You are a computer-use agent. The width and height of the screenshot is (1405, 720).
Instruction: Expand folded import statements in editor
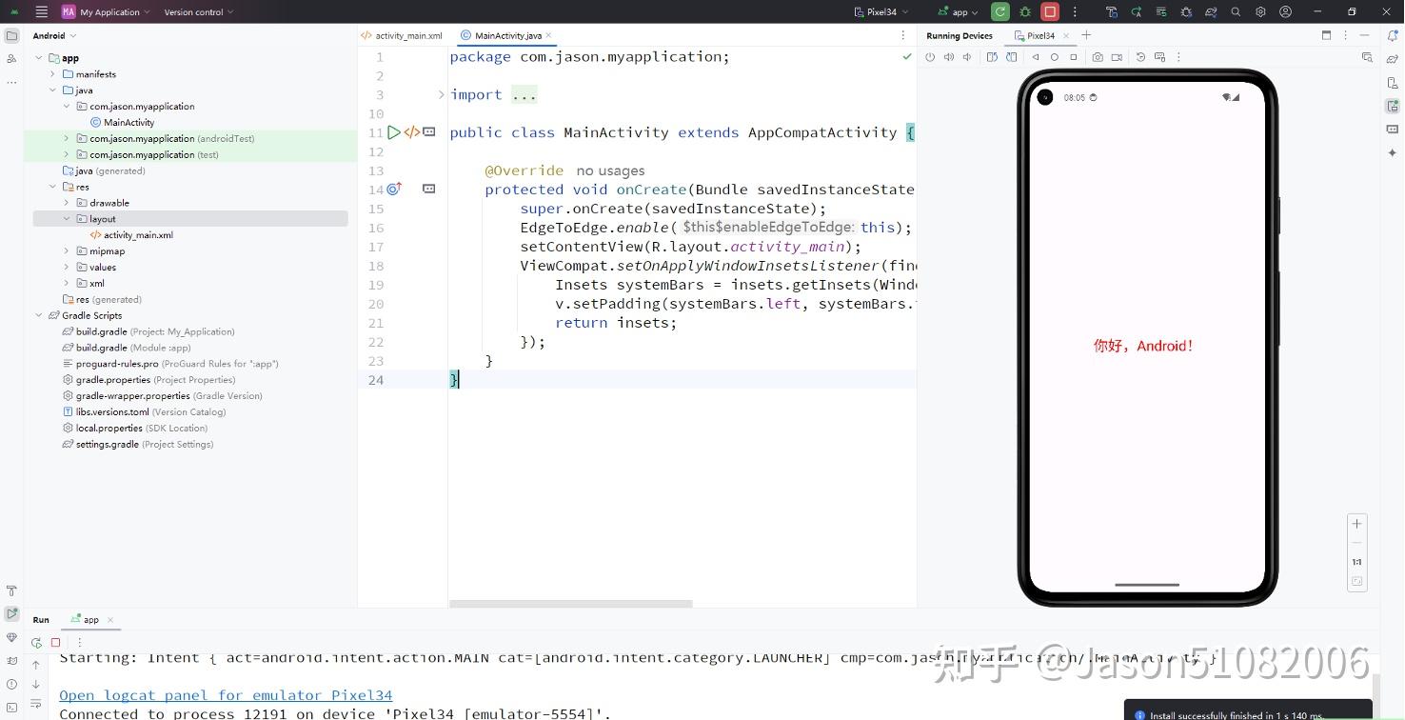point(441,94)
